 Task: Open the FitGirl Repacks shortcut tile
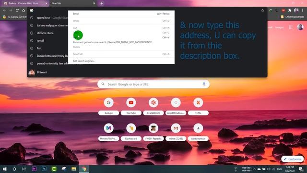(x=153, y=133)
